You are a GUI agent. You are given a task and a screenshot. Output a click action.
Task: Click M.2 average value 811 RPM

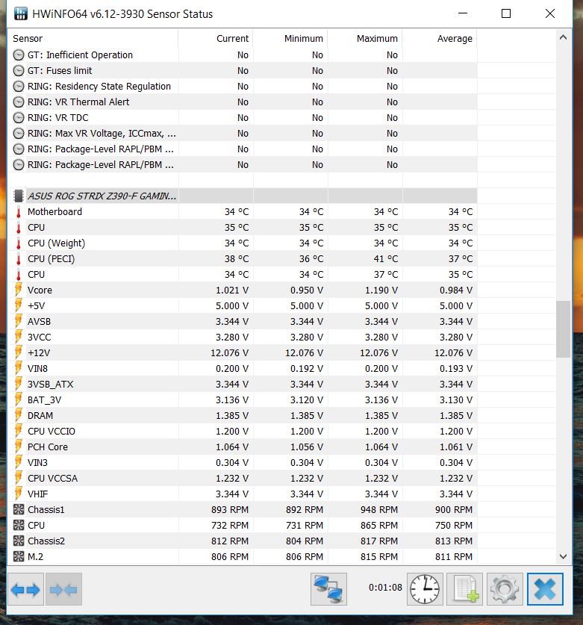point(454,556)
